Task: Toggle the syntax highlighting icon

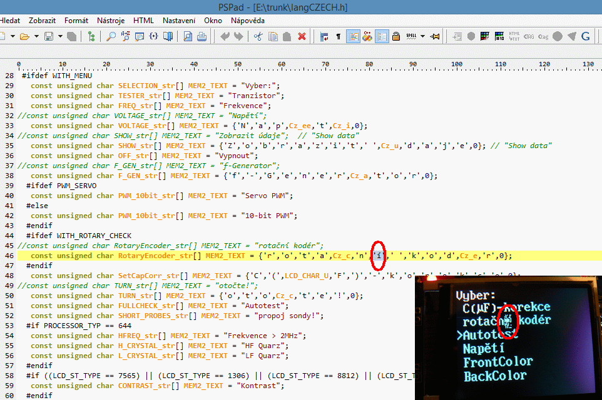Action: (353, 36)
